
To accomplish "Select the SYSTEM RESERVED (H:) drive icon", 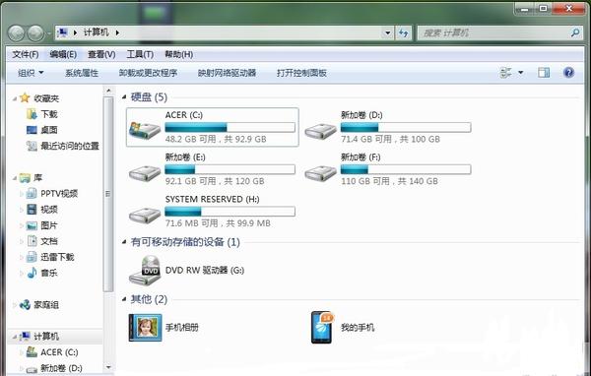I will (145, 216).
